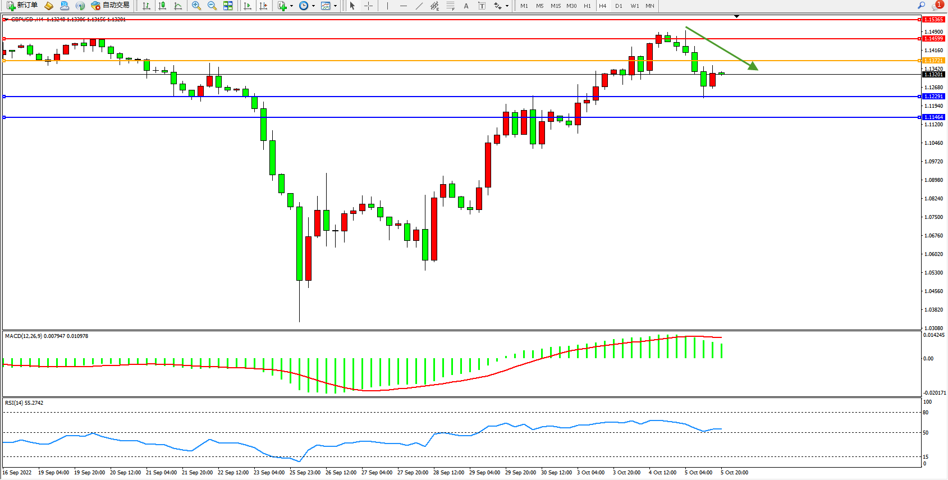Open the search magnifier at top right
Image resolution: width=948 pixels, height=480 pixels.
(x=921, y=6)
